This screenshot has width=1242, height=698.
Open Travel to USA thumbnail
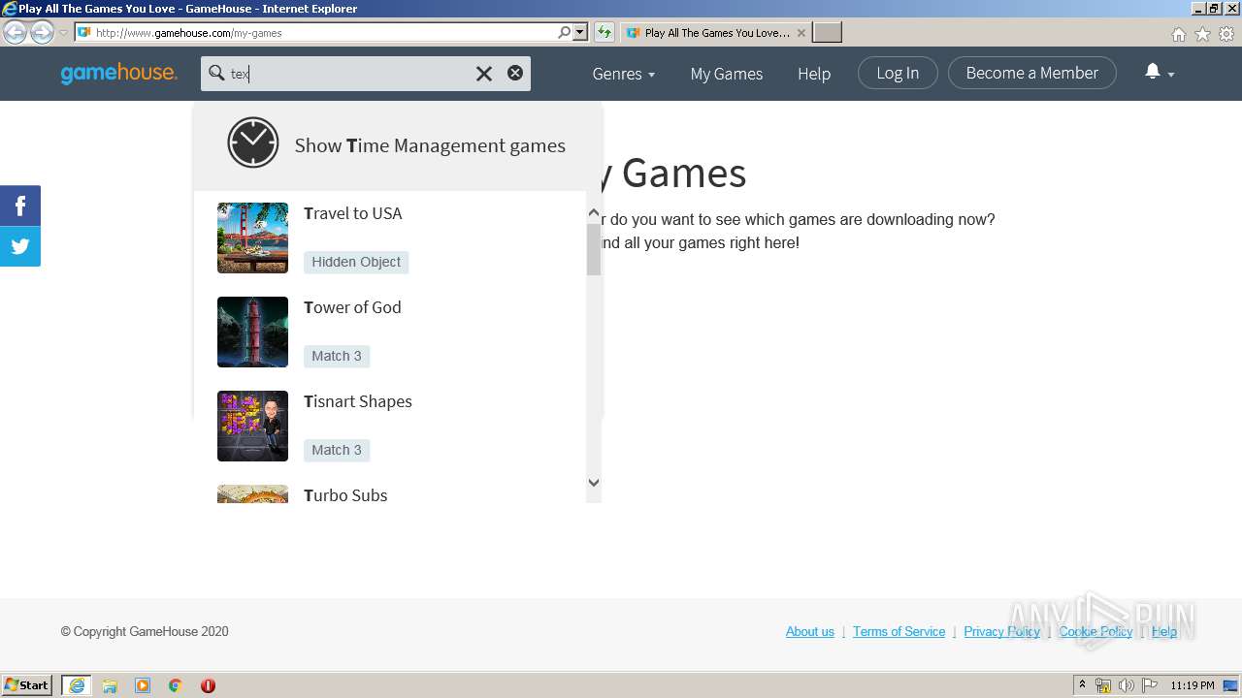click(252, 238)
